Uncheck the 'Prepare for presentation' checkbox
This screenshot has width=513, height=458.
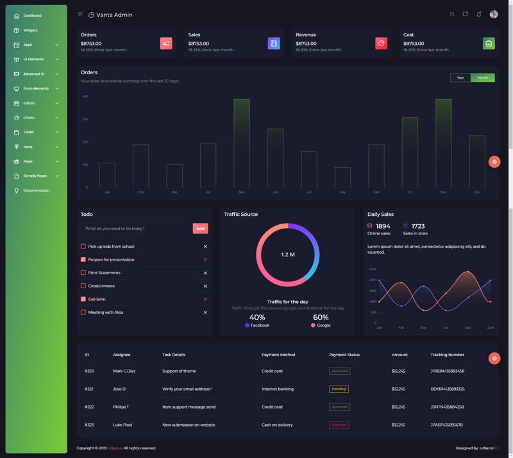[x=83, y=259]
